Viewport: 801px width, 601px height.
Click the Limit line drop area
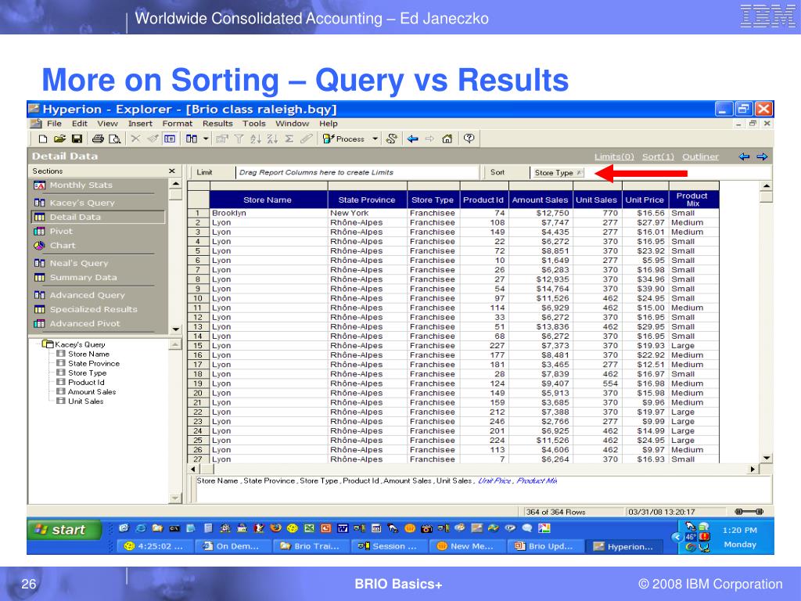tap(357, 173)
